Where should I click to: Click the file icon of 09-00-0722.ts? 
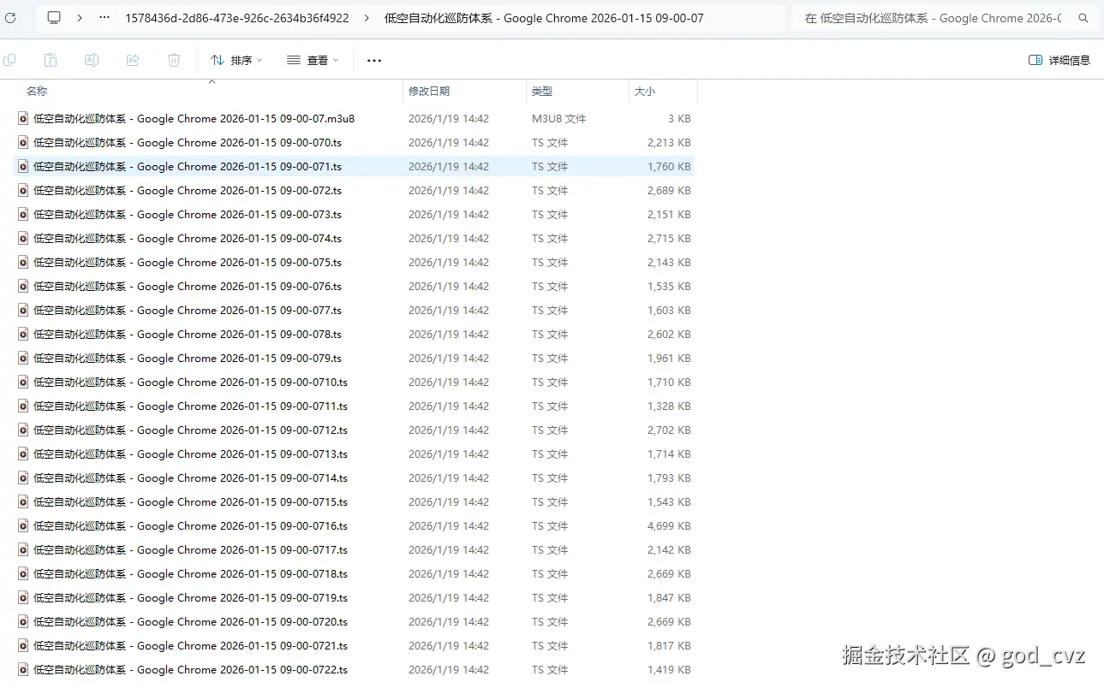[x=23, y=670]
